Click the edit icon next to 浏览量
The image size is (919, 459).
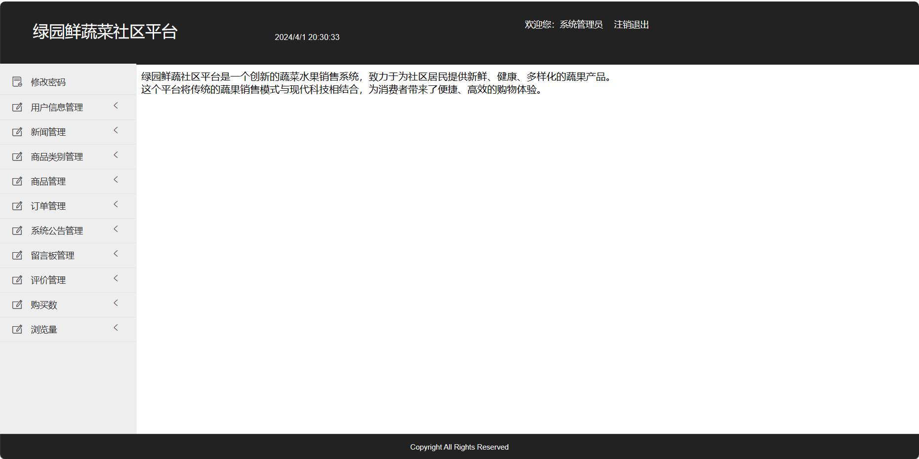tap(17, 329)
